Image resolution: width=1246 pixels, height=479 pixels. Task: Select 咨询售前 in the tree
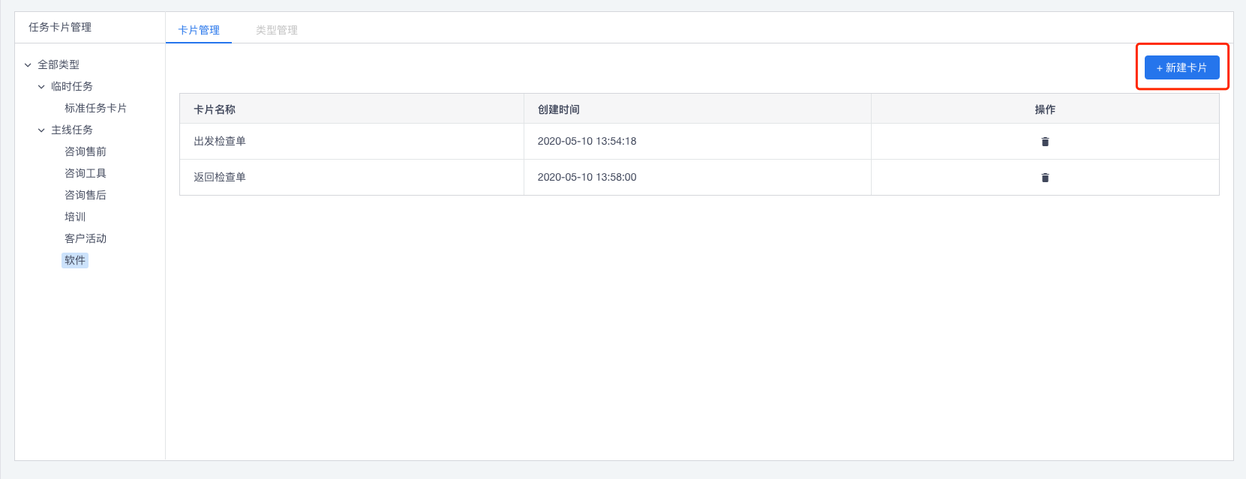[86, 151]
